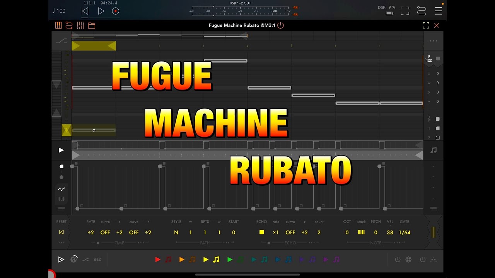This screenshot has height=278, width=495.
Task: Toggle yellow playhead play arrow
Action: point(206,259)
